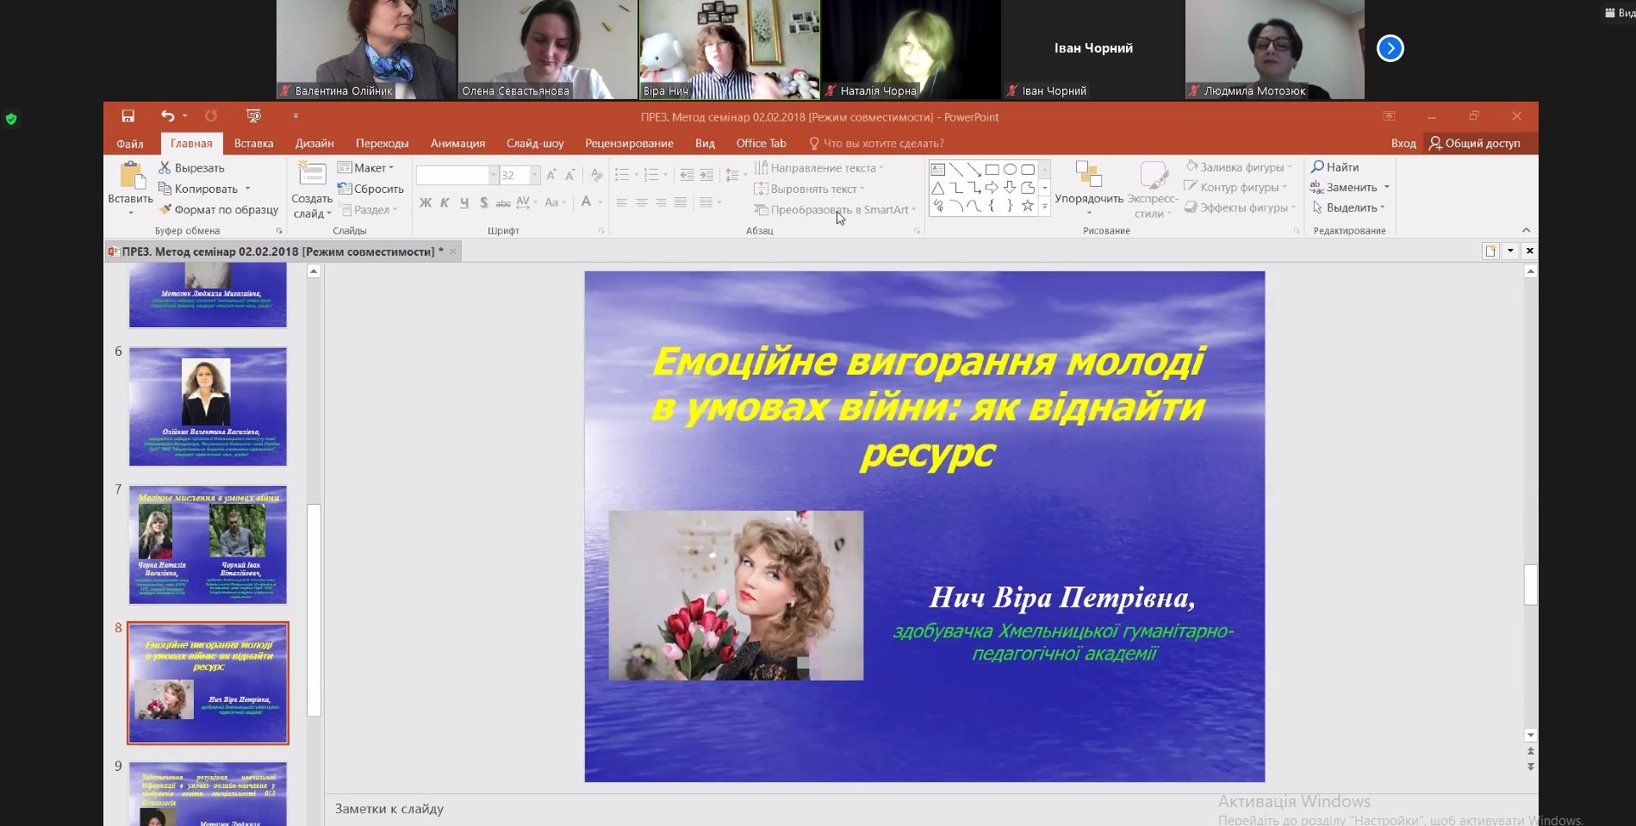Screen dimensions: 1636x826
Task: Click the Find (Найти) magnifier icon
Action: pyautogui.click(x=1317, y=167)
